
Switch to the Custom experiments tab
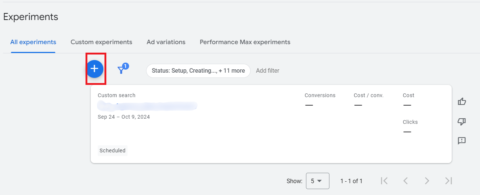(x=101, y=42)
